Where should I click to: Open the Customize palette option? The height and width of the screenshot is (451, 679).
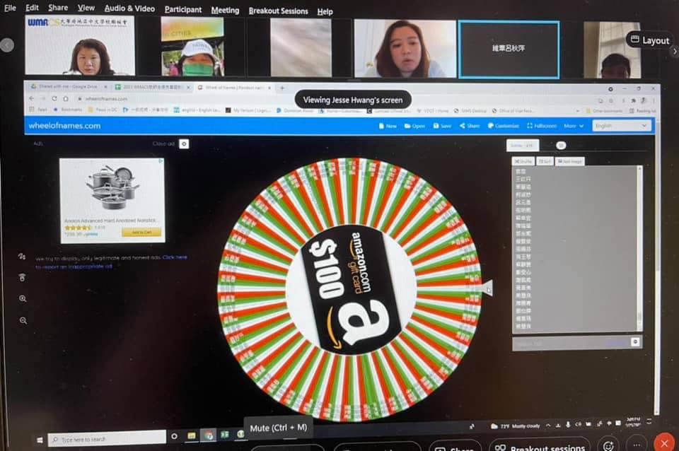click(502, 126)
